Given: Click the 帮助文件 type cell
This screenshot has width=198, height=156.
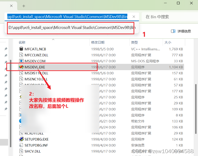Looking at the screenshot, I should pyautogui.click(x=138, y=121).
